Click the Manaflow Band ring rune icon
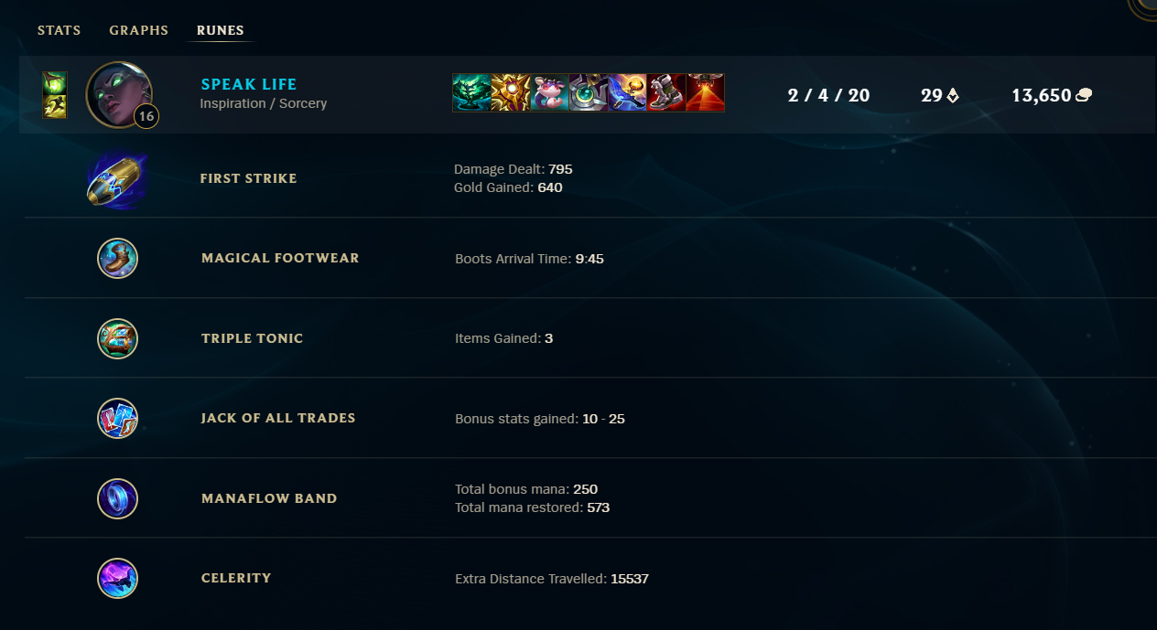The height and width of the screenshot is (630, 1157). tap(117, 498)
